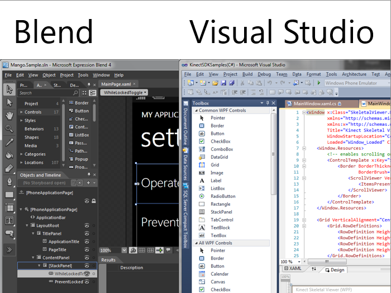Open the Object menu in Blend
Image resolution: width=391 pixels, height=293 pixels.
(x=49, y=75)
